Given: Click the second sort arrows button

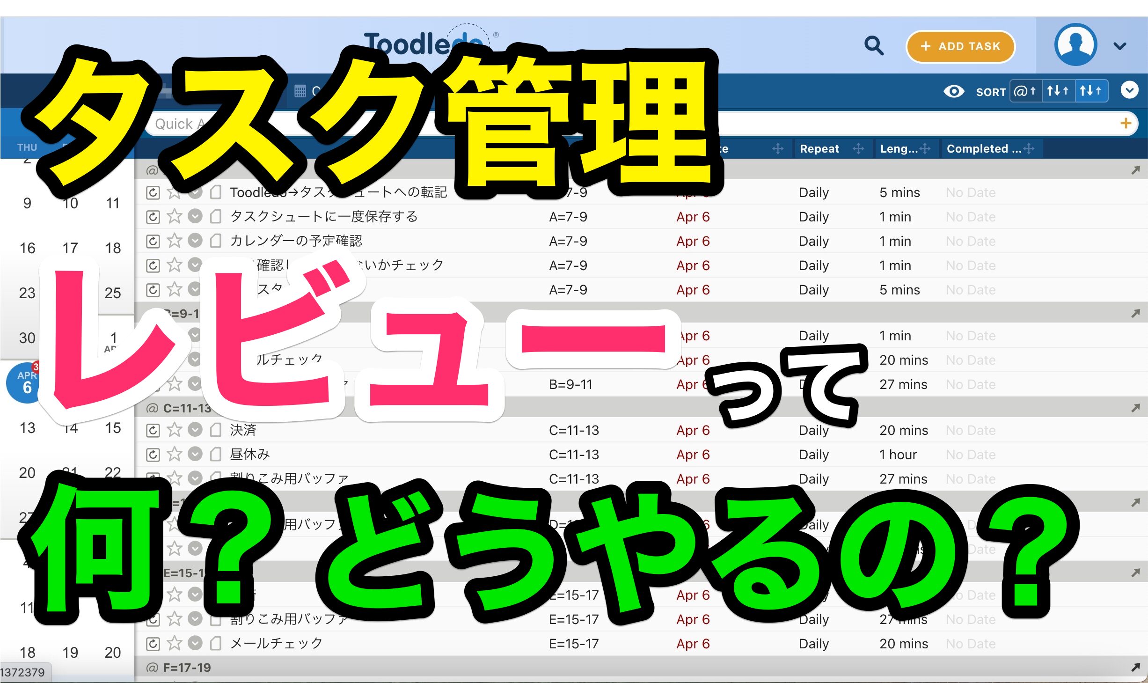Looking at the screenshot, I should 1058,91.
